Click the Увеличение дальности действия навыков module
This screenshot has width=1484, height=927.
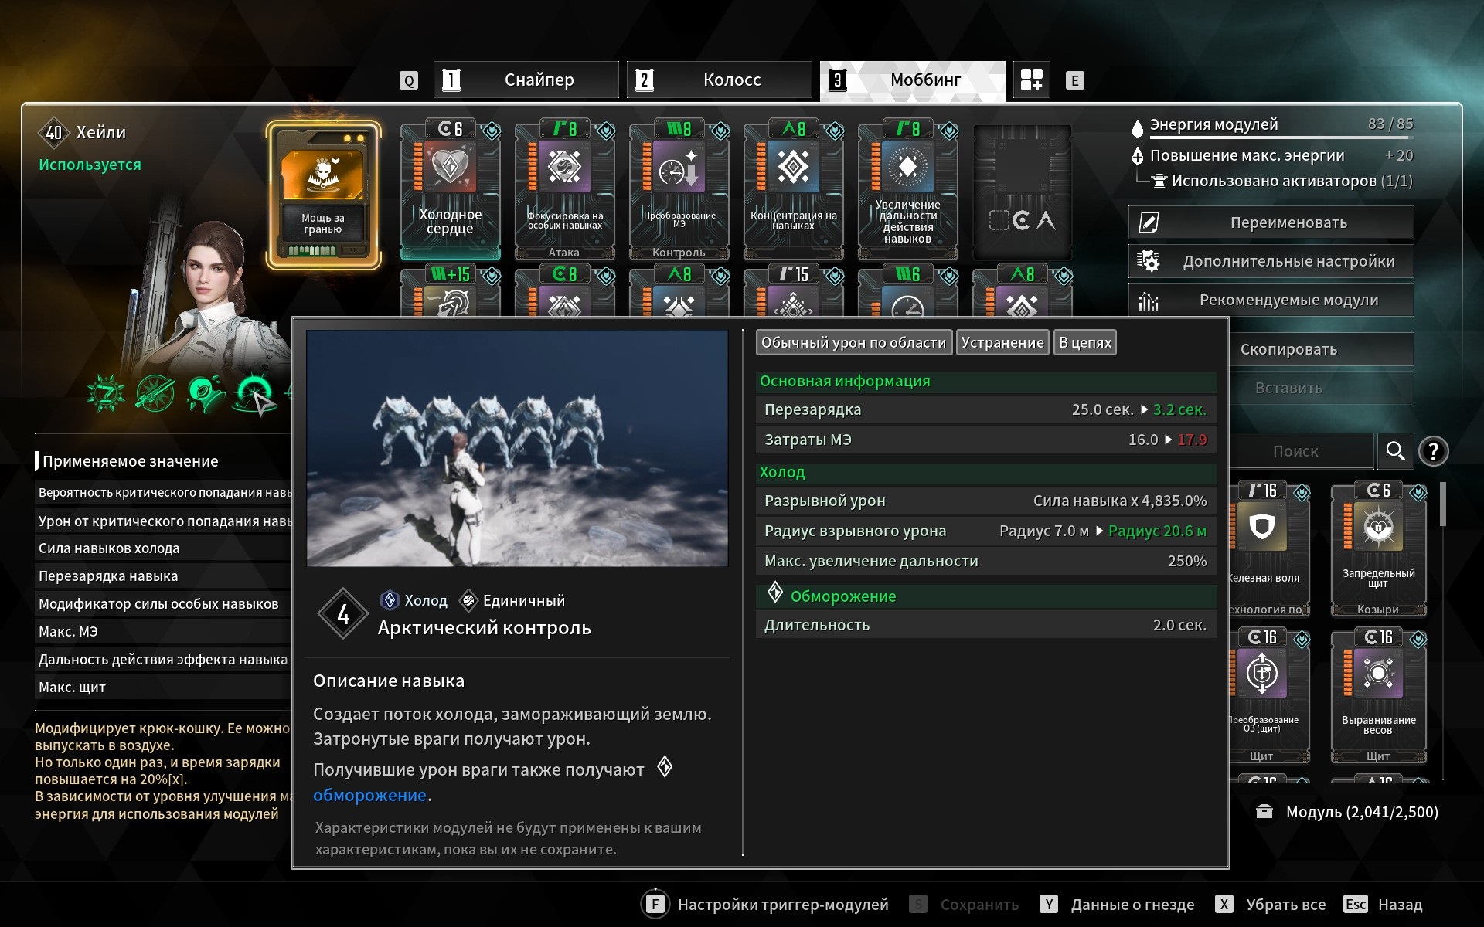907,190
